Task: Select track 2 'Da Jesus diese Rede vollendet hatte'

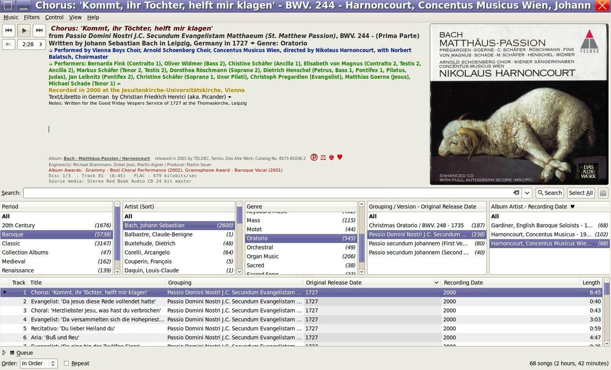Action: pos(301,301)
